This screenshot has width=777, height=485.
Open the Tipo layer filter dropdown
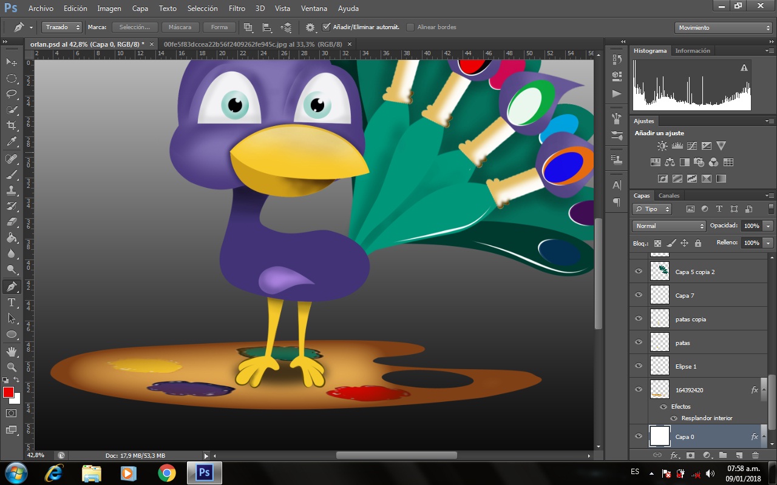(652, 209)
